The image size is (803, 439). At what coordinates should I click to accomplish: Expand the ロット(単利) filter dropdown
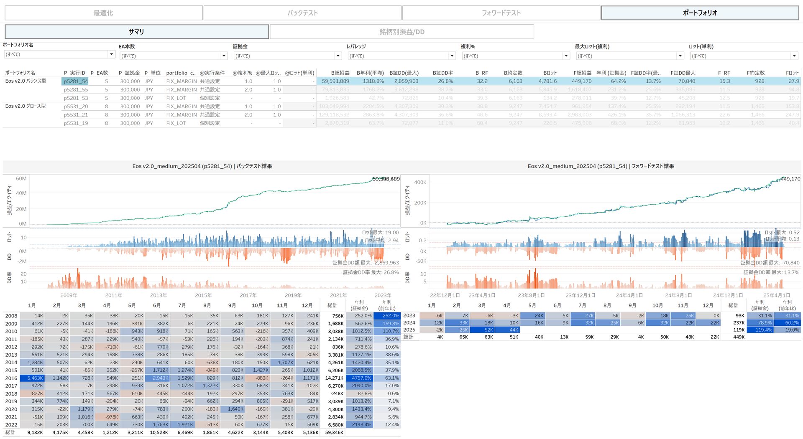click(x=794, y=56)
